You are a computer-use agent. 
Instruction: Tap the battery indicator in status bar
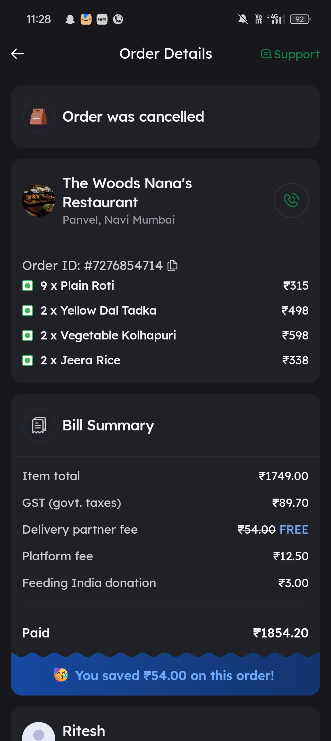(x=300, y=19)
